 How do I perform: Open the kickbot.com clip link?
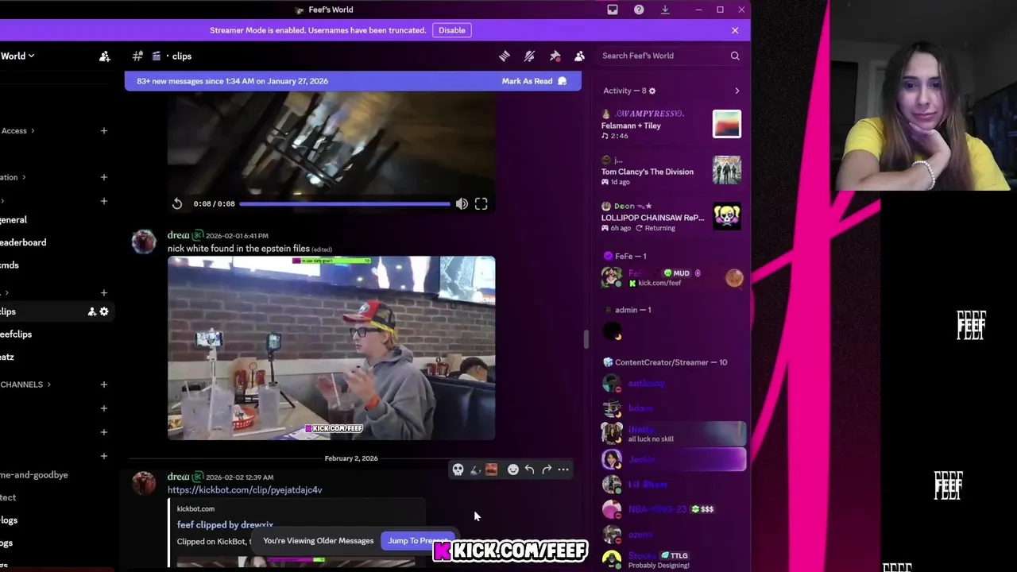(245, 490)
